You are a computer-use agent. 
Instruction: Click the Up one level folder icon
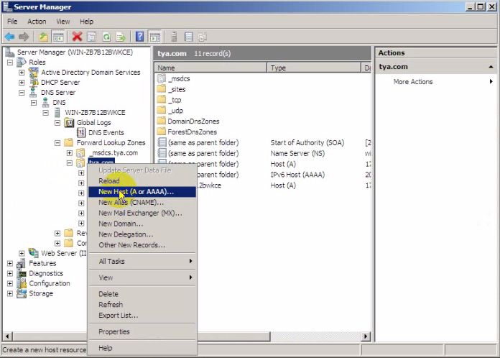(x=43, y=37)
